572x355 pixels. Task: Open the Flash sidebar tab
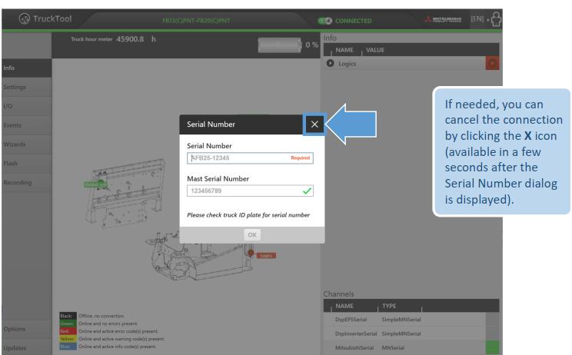pos(27,164)
